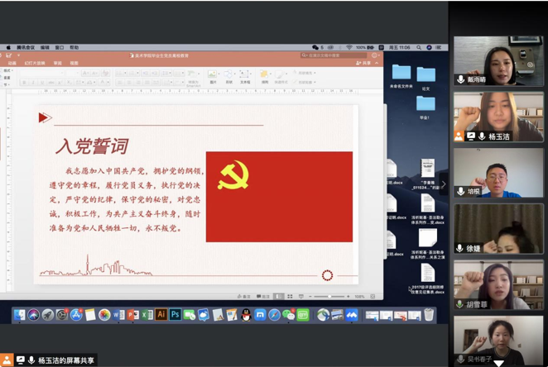Start slideshow from status bar icon
The width and height of the screenshot is (548, 367).
pos(301,297)
